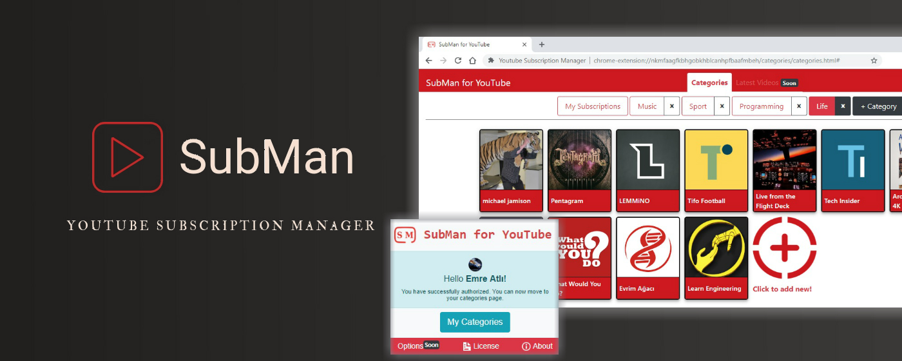The height and width of the screenshot is (361, 902).
Task: Select the Sport category
Action: tap(698, 106)
